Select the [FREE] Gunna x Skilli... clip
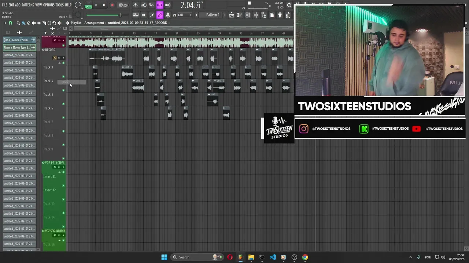The height and width of the screenshot is (263, 469). tap(19, 40)
